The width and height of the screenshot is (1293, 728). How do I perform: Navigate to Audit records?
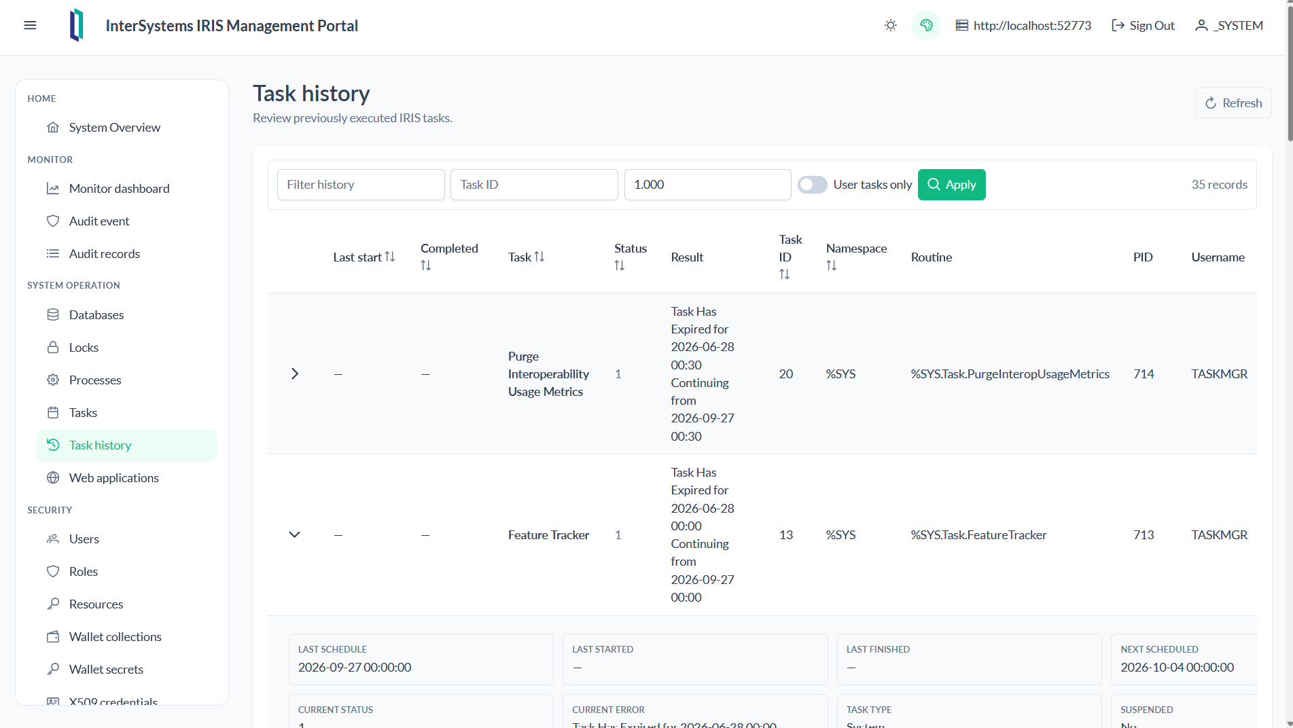127,253
